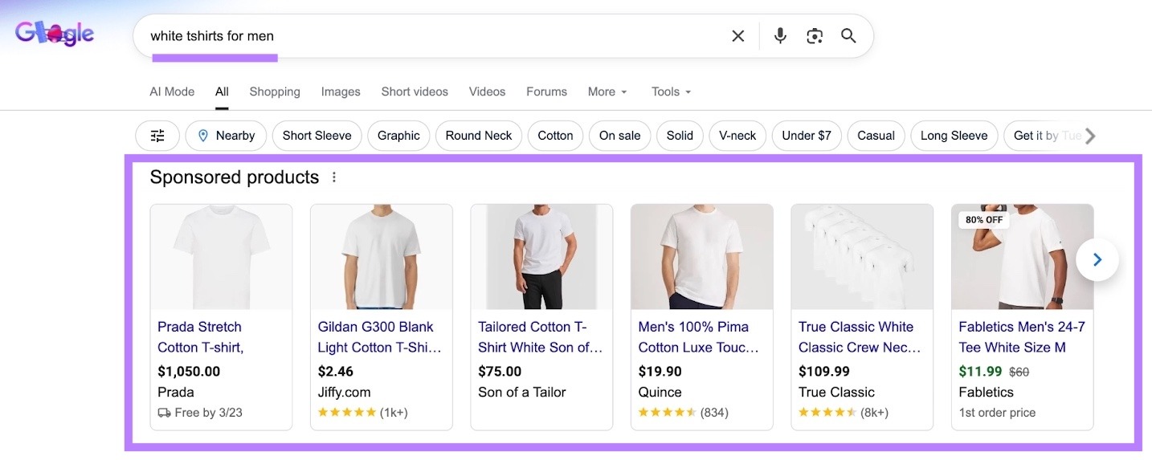Move the filter chips row right with the chevron
The width and height of the screenshot is (1152, 460).
1090,136
